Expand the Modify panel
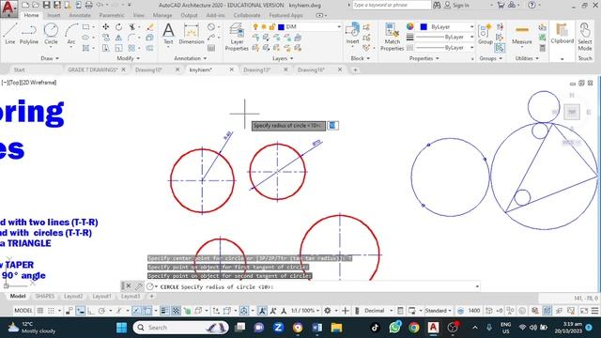This screenshot has width=601, height=338. 128,58
